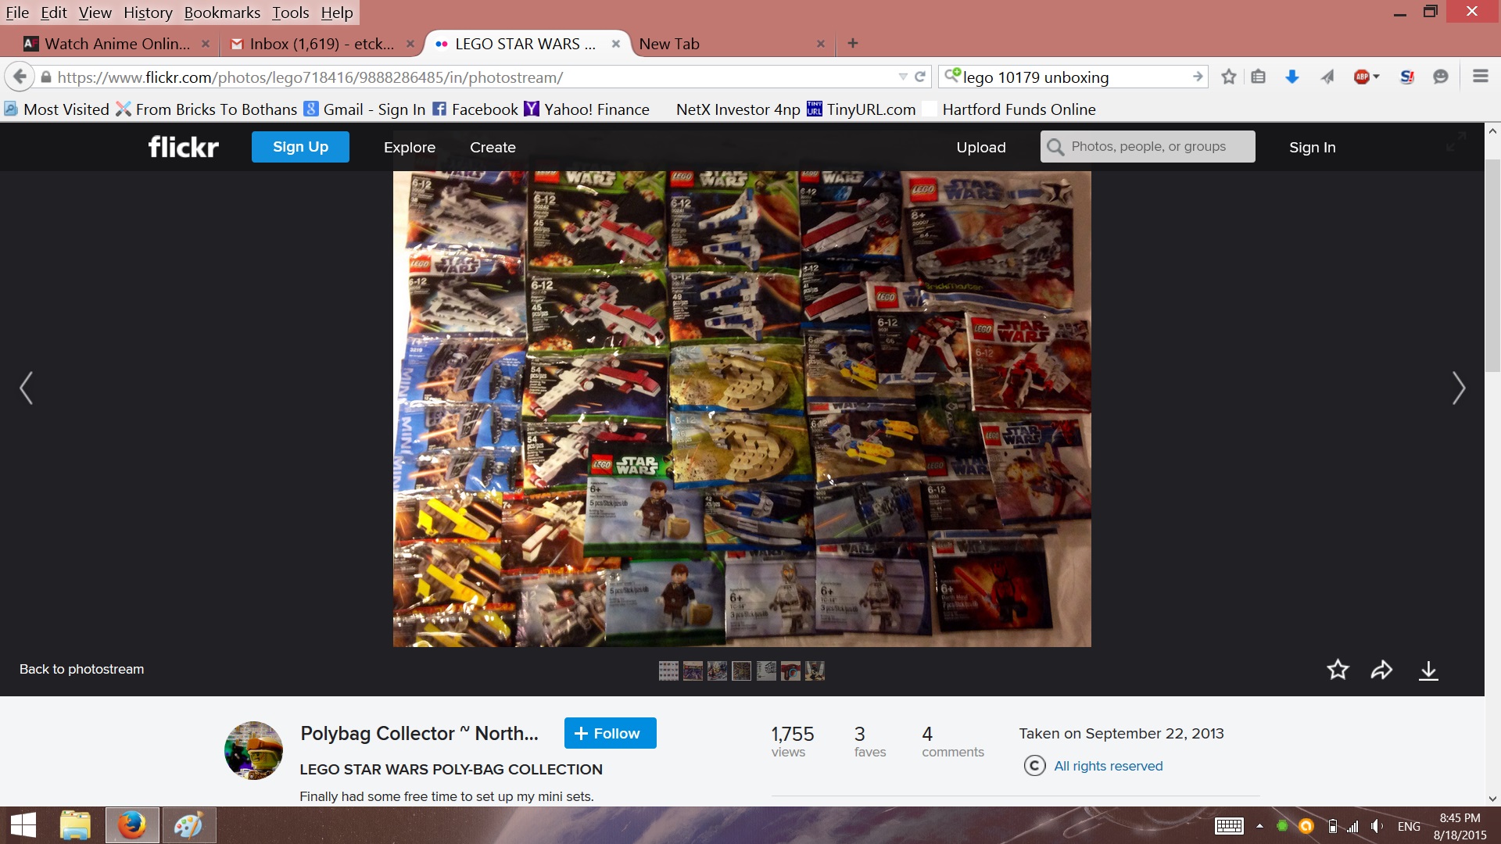
Task: Select the first thumbnail in the photo strip
Action: pyautogui.click(x=668, y=671)
